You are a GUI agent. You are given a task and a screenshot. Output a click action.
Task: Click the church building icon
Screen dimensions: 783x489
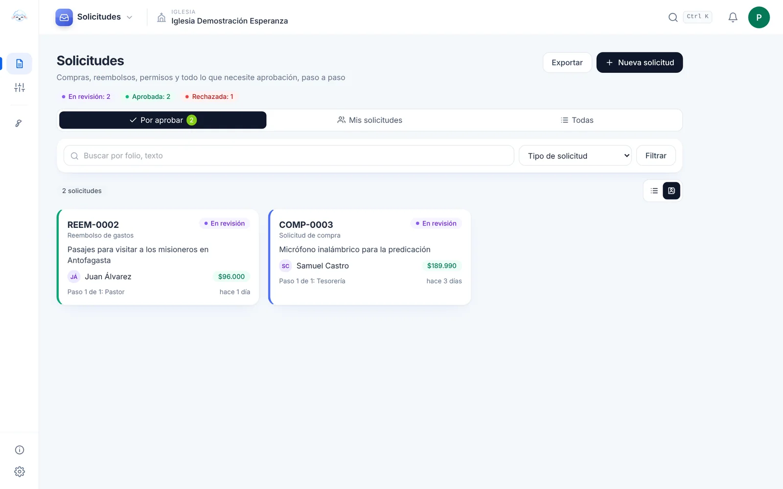[x=161, y=18]
